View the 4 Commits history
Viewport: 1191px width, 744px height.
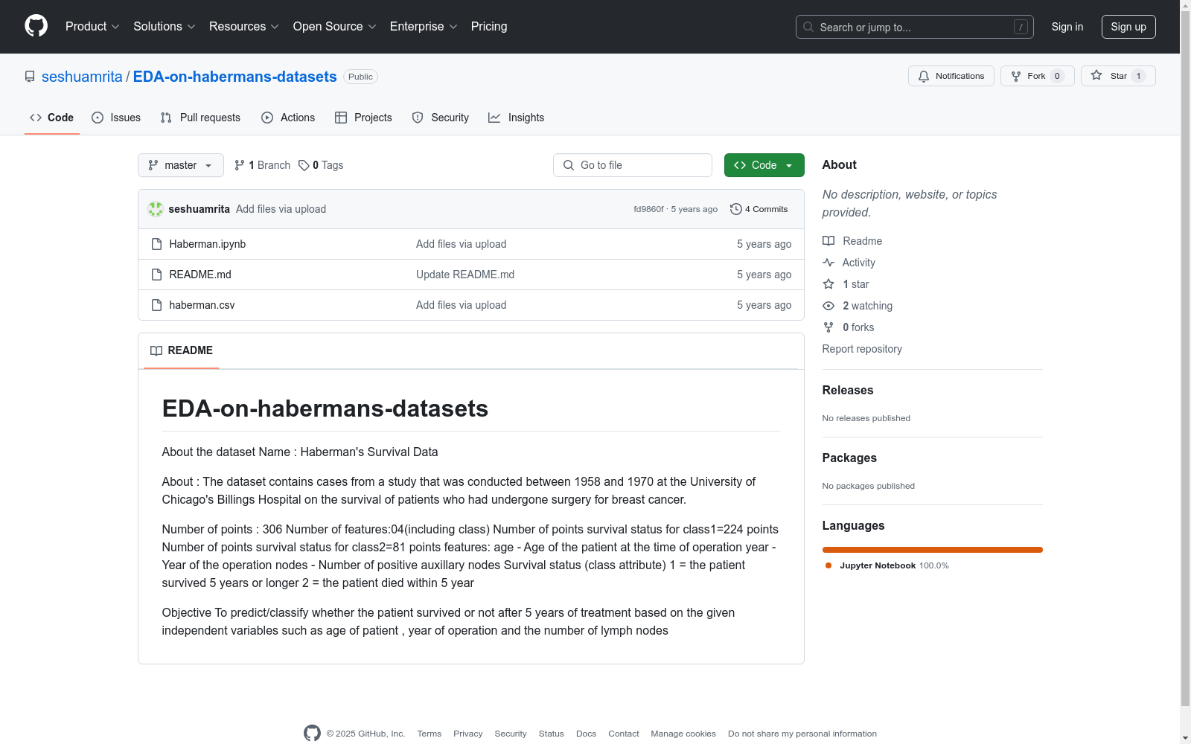(759, 209)
